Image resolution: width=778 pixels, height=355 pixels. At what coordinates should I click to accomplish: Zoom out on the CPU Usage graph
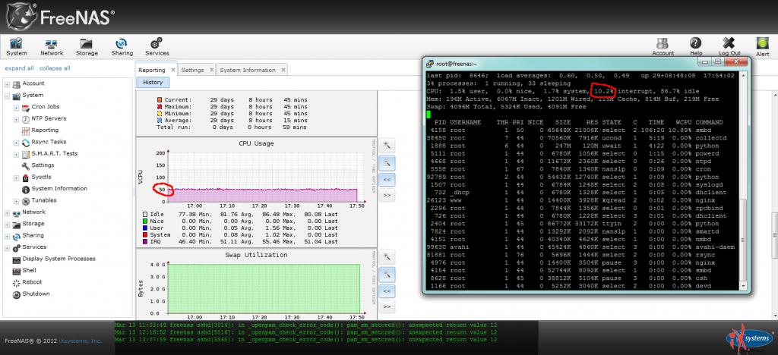pos(387,162)
